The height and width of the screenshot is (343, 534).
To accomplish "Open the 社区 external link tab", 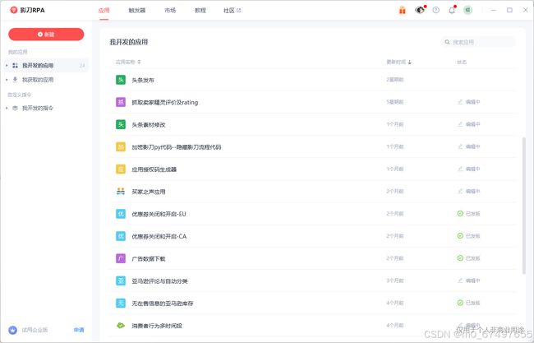I will coord(232,11).
